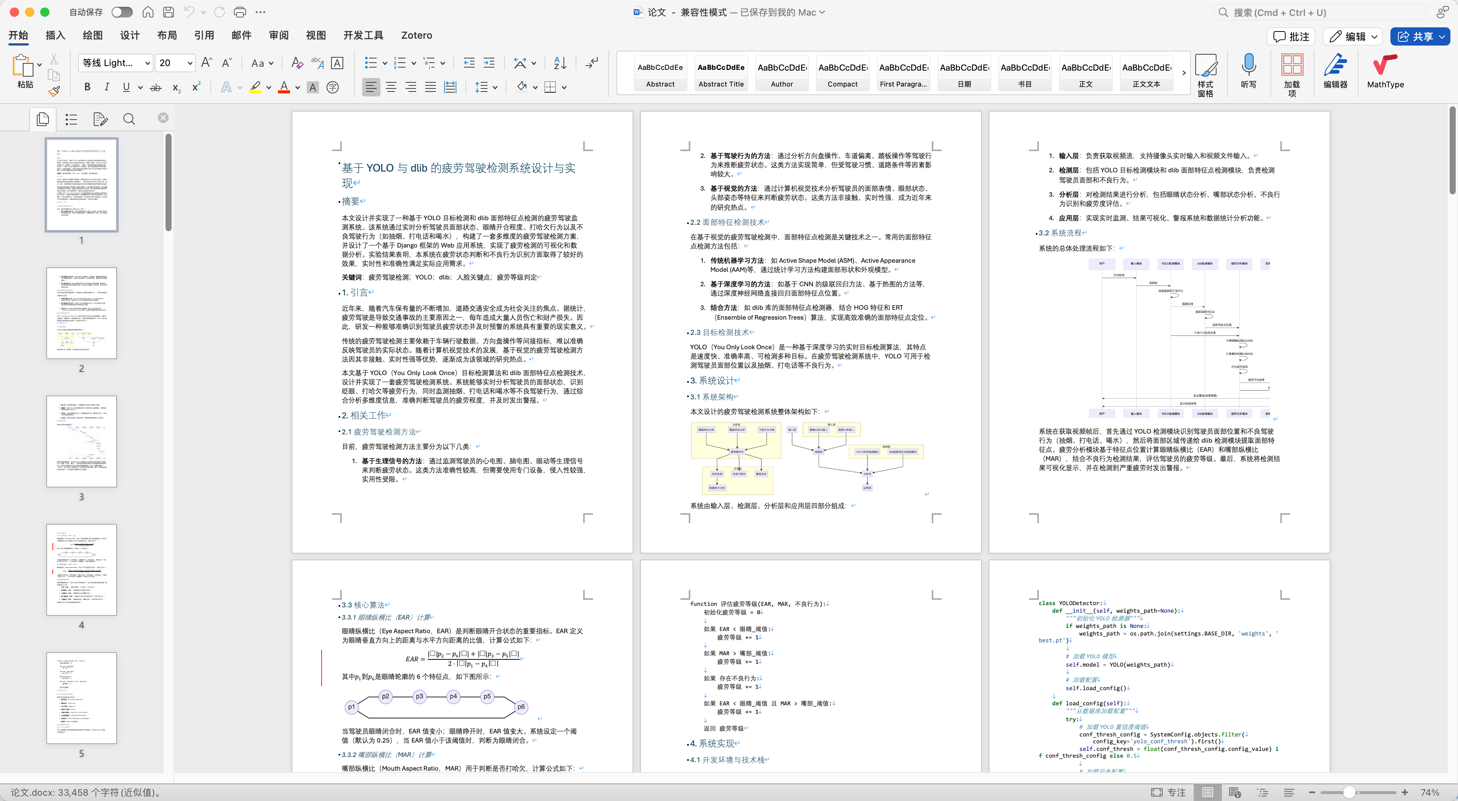
Task: Show headings list in navigation pane
Action: [71, 119]
